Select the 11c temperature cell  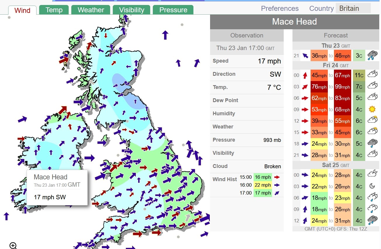click(359, 75)
